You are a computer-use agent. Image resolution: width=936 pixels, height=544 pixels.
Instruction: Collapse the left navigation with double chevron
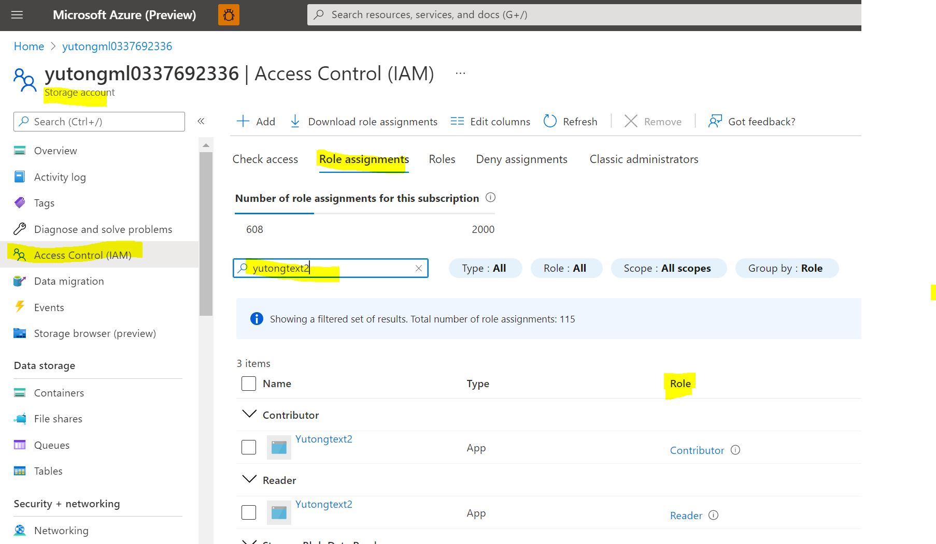tap(201, 121)
